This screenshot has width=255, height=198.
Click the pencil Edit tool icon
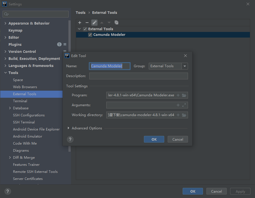click(x=94, y=23)
